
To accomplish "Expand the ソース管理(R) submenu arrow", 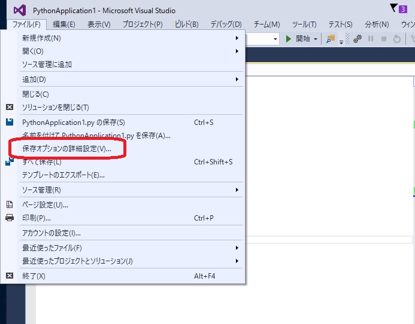I will click(237, 189).
